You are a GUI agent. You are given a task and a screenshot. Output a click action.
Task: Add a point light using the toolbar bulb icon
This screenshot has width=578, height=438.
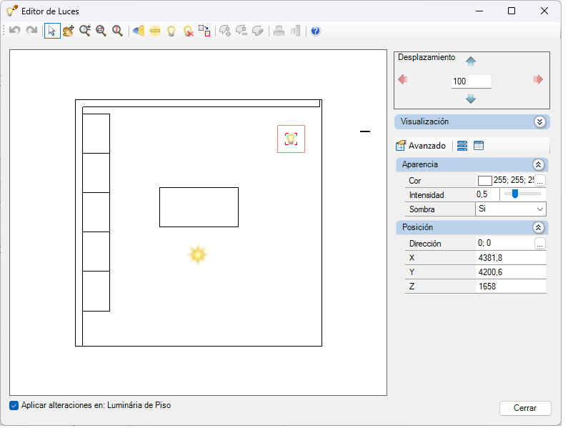(x=171, y=31)
